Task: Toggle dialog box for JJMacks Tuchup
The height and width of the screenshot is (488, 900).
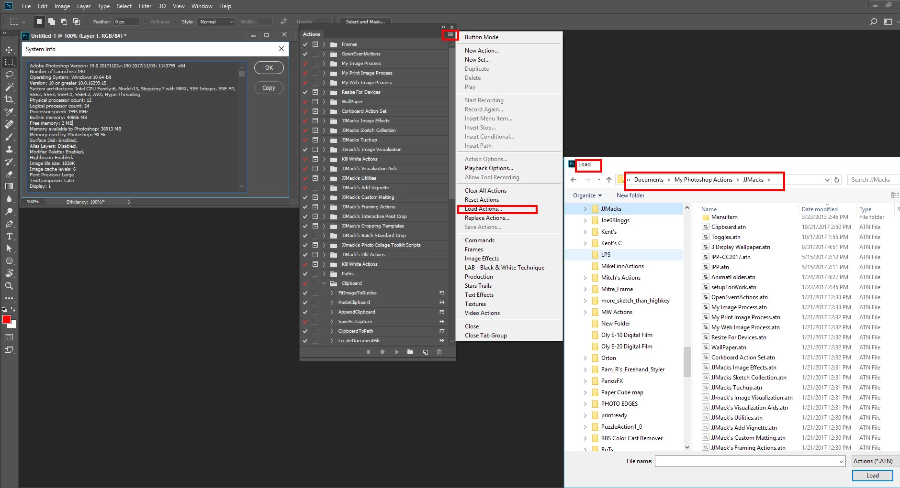Action: tap(315, 140)
